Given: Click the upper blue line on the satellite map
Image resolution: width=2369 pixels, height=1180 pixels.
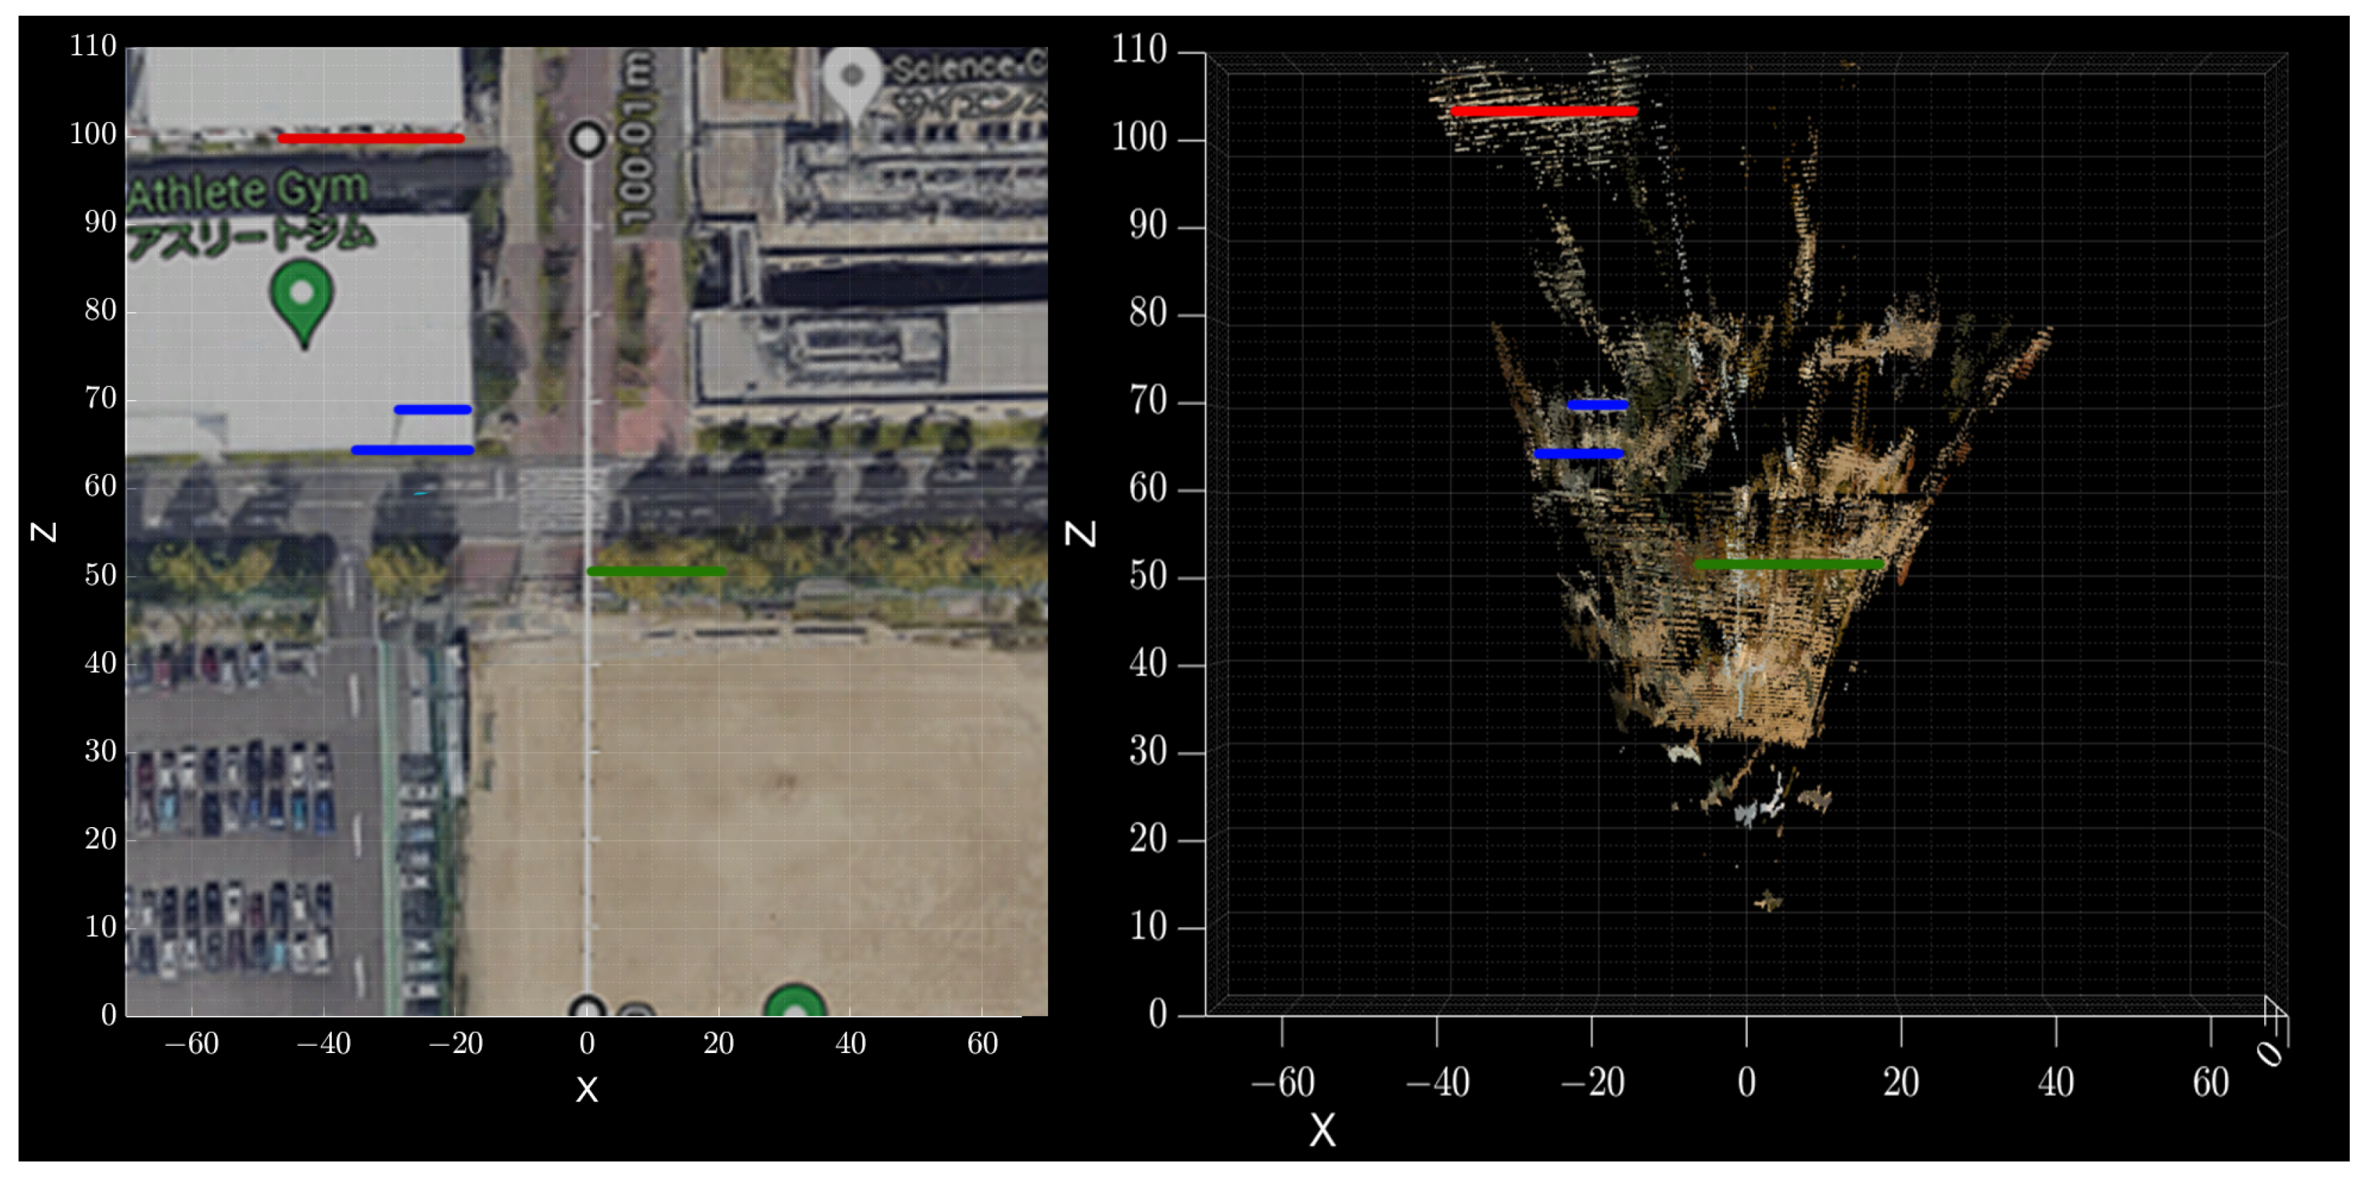Looking at the screenshot, I should point(432,410).
